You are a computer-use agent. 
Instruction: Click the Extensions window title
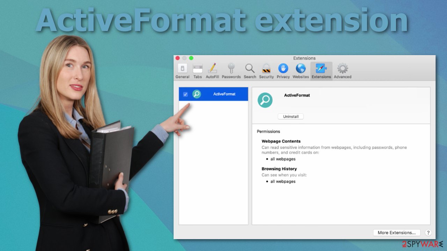pyautogui.click(x=304, y=58)
